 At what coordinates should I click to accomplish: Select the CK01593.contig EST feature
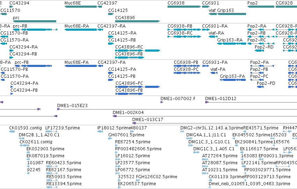[12, 131]
